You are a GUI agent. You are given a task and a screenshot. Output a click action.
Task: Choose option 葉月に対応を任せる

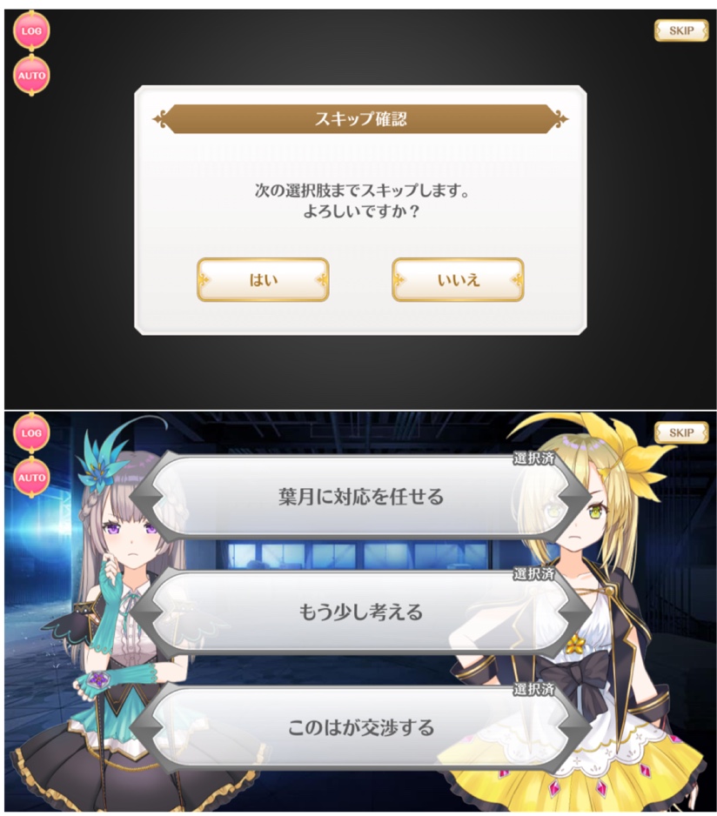pos(360,497)
